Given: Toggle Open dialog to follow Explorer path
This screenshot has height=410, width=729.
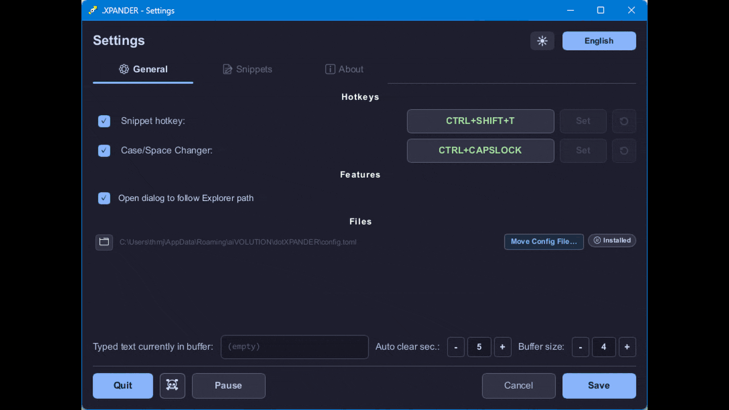Looking at the screenshot, I should pyautogui.click(x=104, y=198).
